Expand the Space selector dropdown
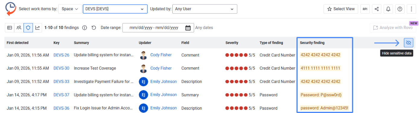This screenshot has width=419, height=113. tap(70, 9)
